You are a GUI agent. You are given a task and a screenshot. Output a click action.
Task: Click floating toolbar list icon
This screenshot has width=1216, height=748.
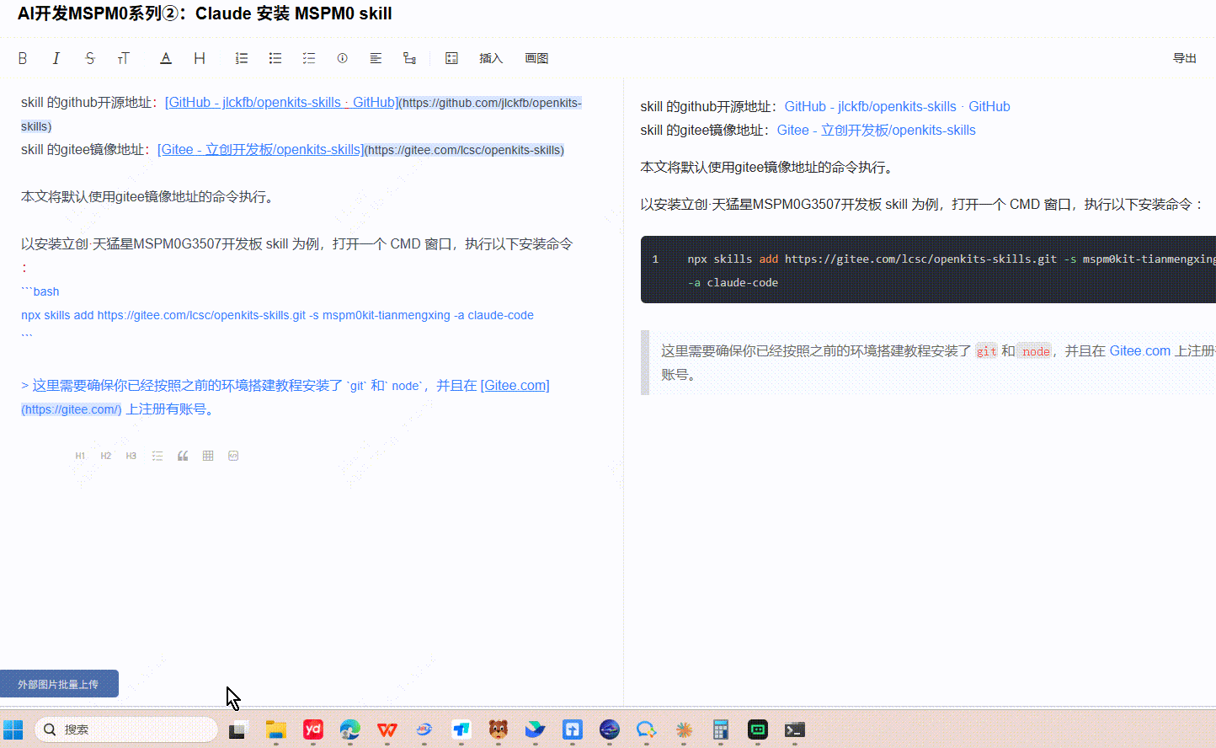[157, 456]
